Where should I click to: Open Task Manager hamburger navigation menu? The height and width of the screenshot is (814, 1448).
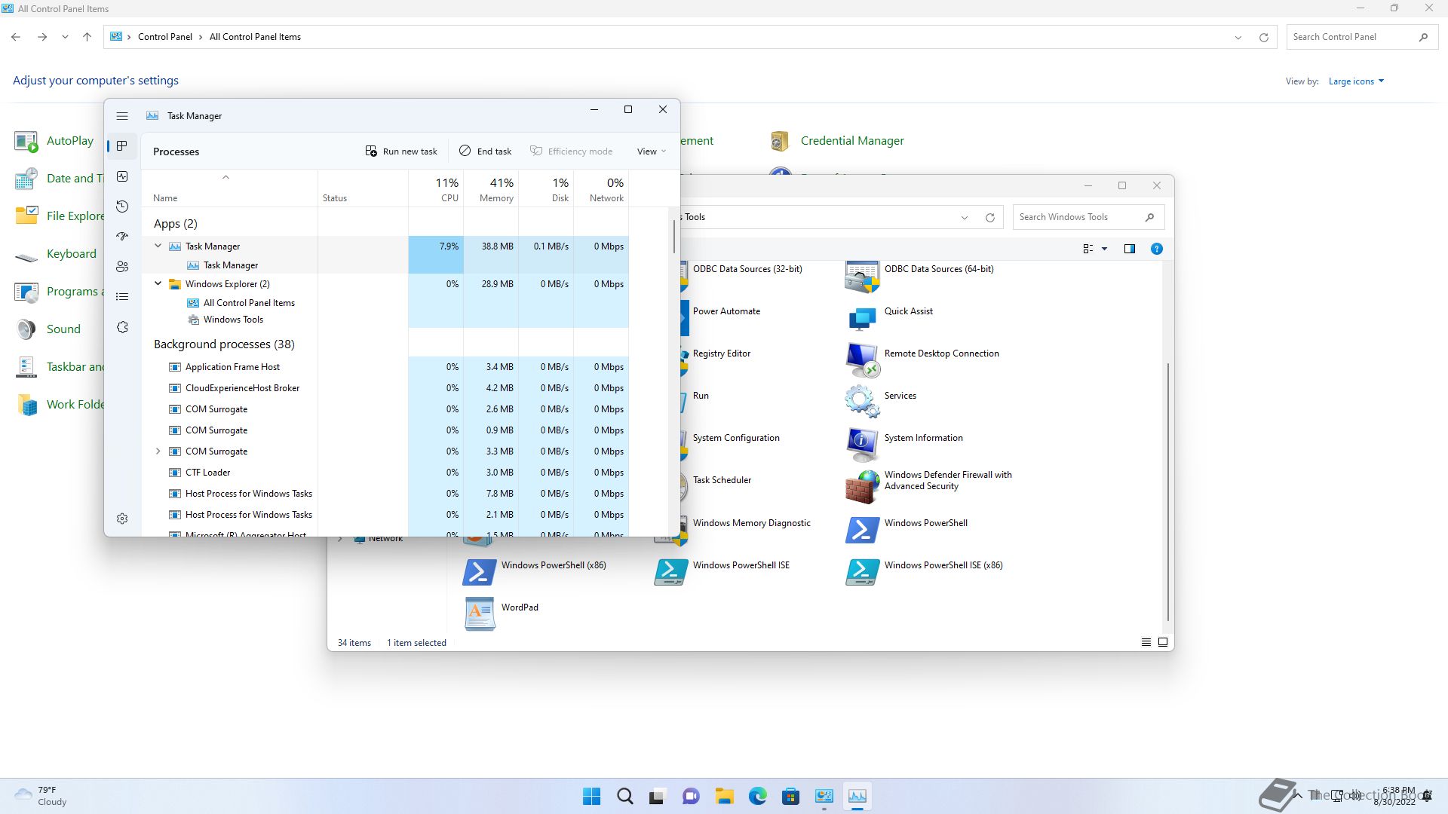[x=122, y=116]
